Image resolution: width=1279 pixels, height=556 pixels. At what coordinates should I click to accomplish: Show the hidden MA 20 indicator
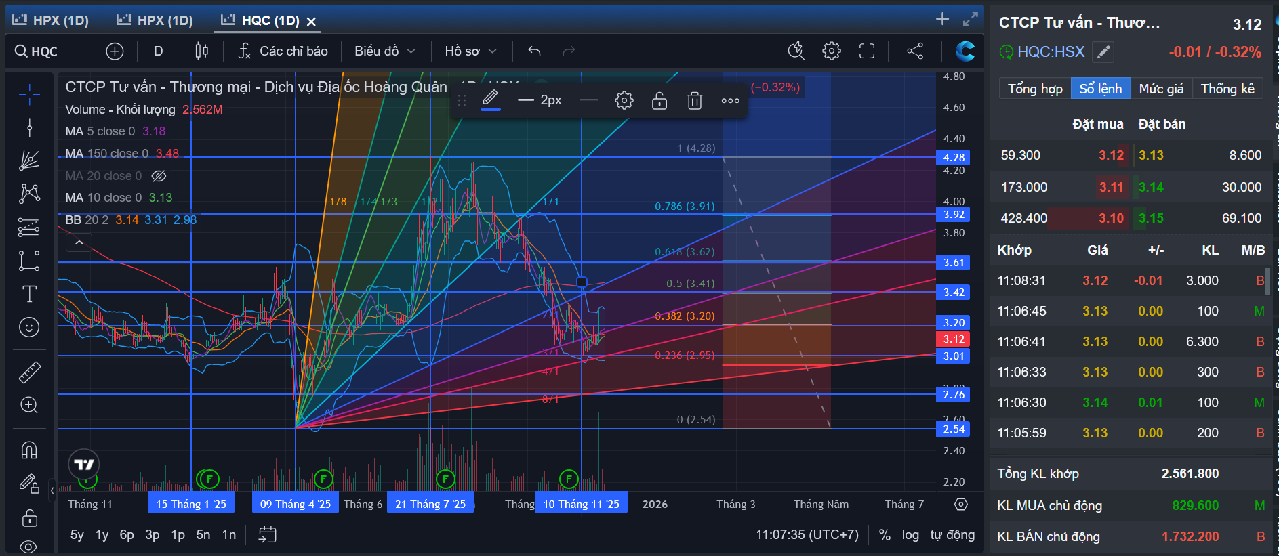point(159,176)
